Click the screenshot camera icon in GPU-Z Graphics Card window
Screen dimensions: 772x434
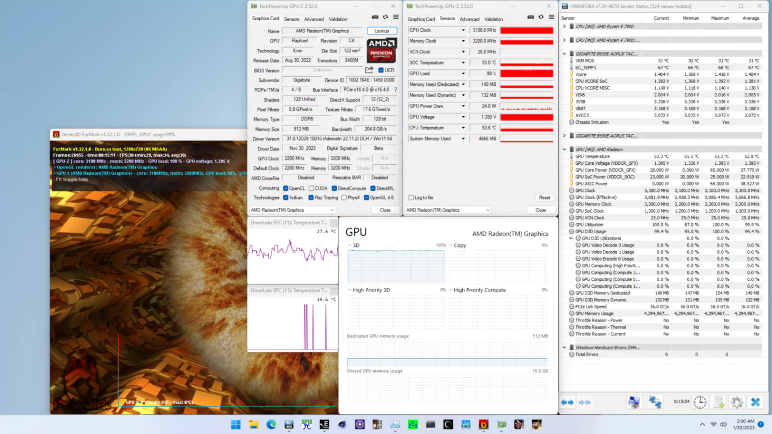click(x=375, y=17)
